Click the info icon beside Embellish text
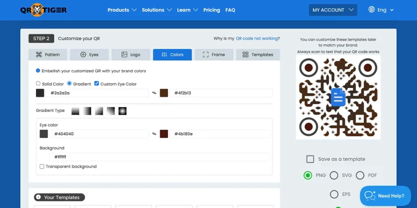This screenshot has height=208, width=417. pyautogui.click(x=38, y=71)
